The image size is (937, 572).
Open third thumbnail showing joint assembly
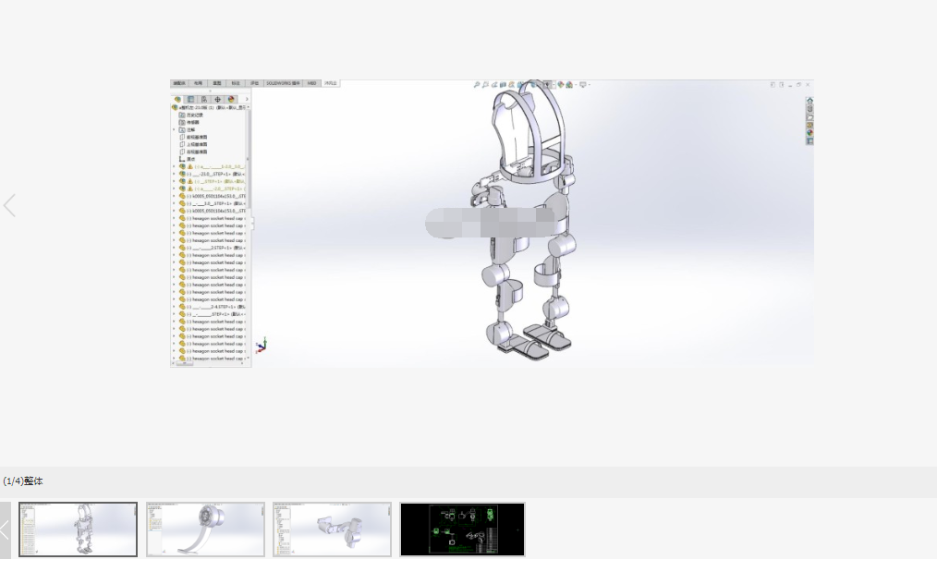coord(333,529)
